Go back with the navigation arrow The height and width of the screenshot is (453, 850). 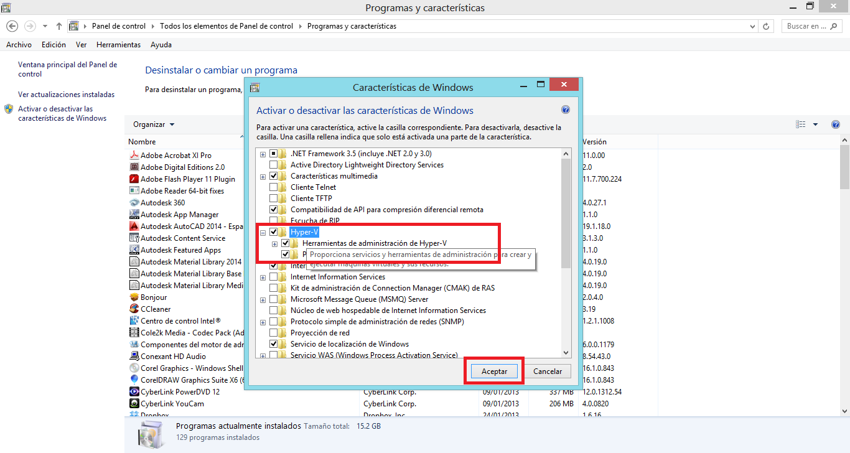coord(12,26)
